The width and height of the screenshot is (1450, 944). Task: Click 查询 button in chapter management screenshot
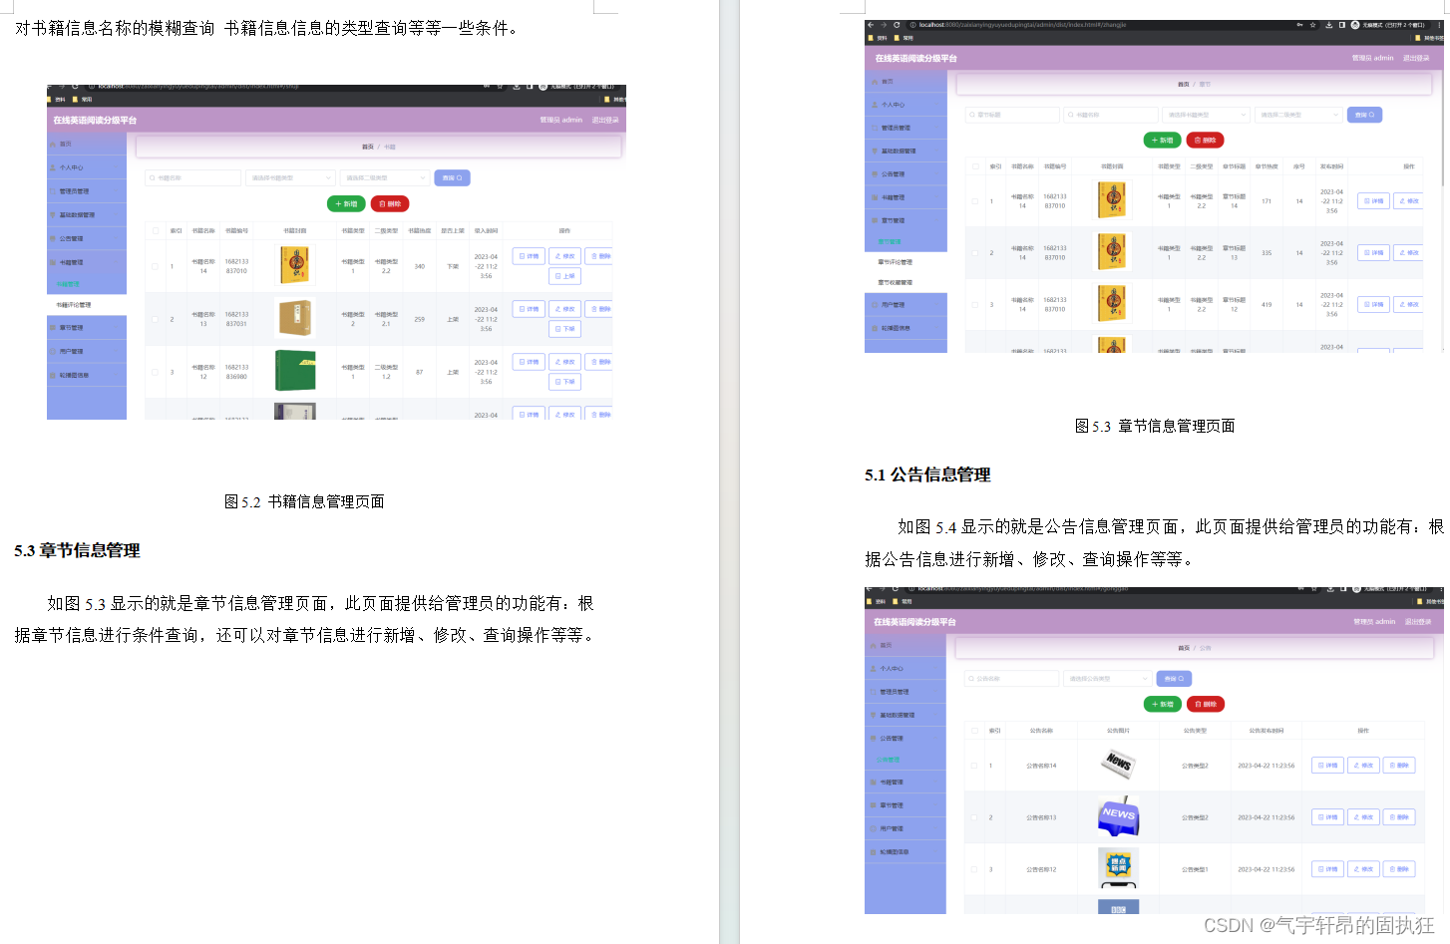(1364, 115)
